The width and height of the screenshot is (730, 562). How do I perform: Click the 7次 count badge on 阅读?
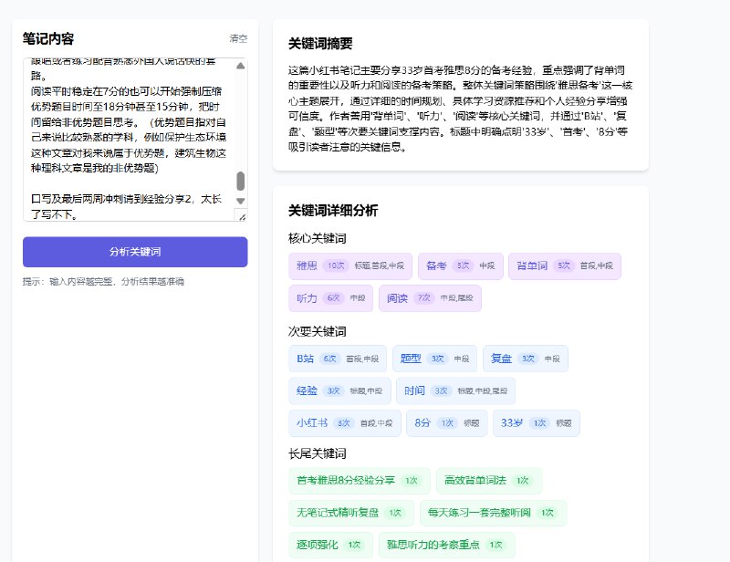coord(423,298)
